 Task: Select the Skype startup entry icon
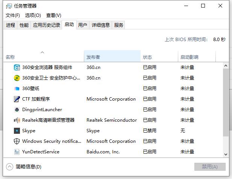pyautogui.click(x=17, y=131)
